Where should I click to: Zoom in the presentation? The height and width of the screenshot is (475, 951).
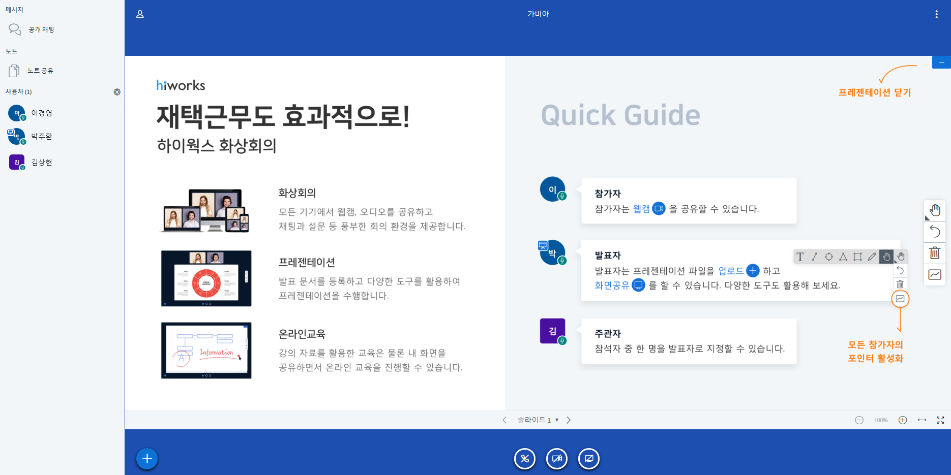903,420
